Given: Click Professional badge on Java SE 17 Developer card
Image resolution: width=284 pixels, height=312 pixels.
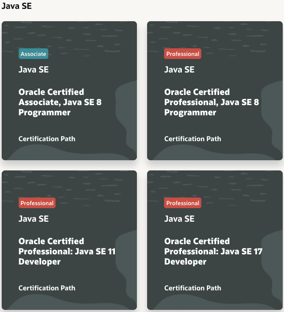Looking at the screenshot, I should click(x=183, y=203).
